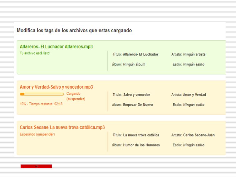Open the file Amor y Verdad-Salvo y vencedor.mp3
This screenshot has width=236, height=177.
(x=57, y=87)
